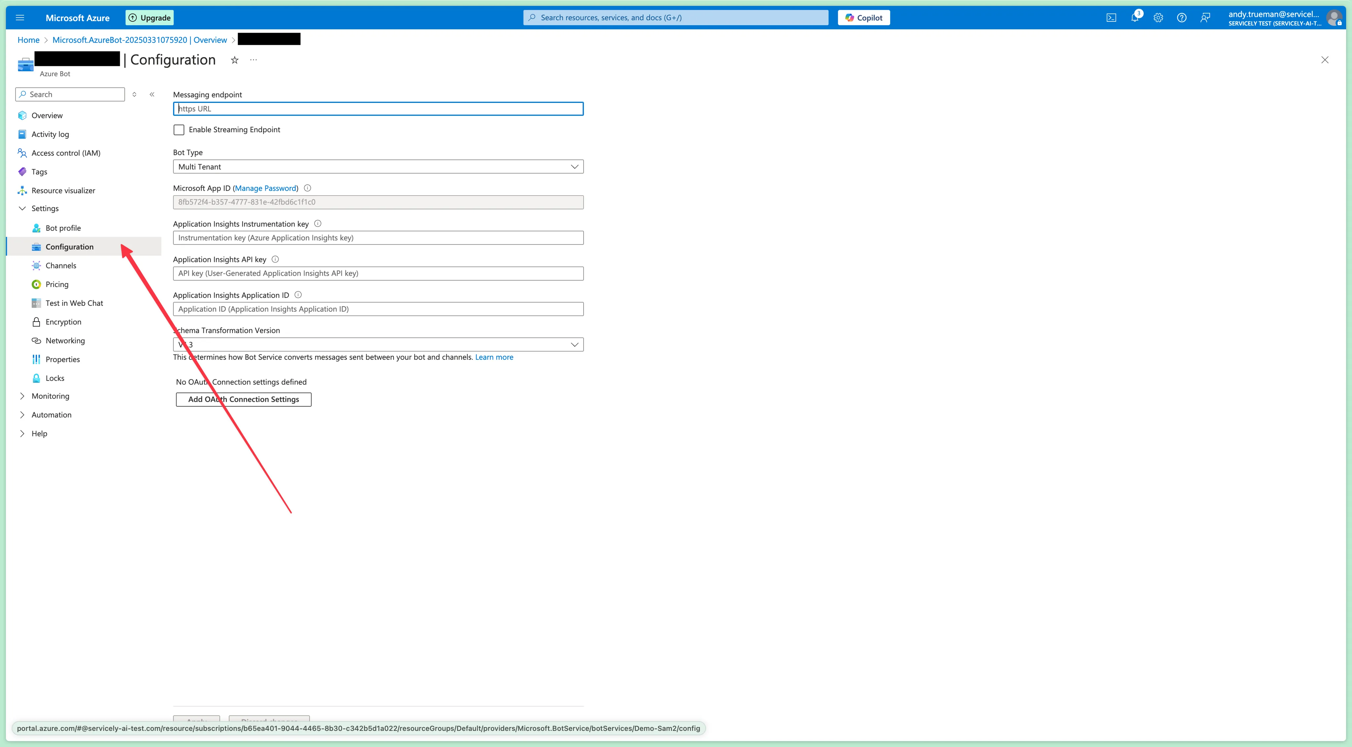
Task: Close the Configuration blade
Action: [1325, 60]
